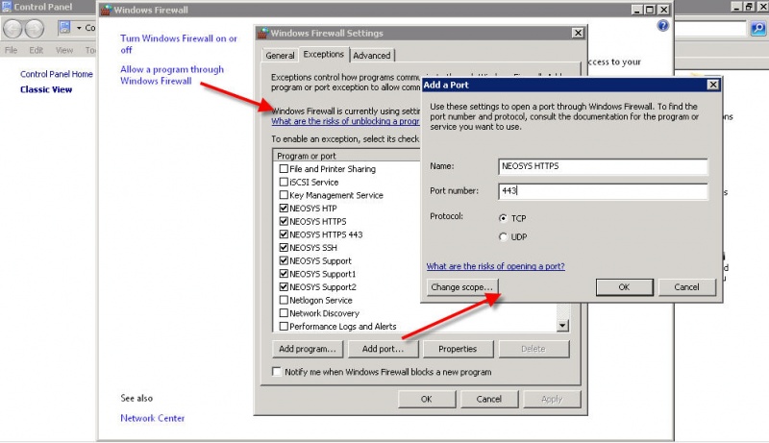Click the Port number input field

click(603, 190)
